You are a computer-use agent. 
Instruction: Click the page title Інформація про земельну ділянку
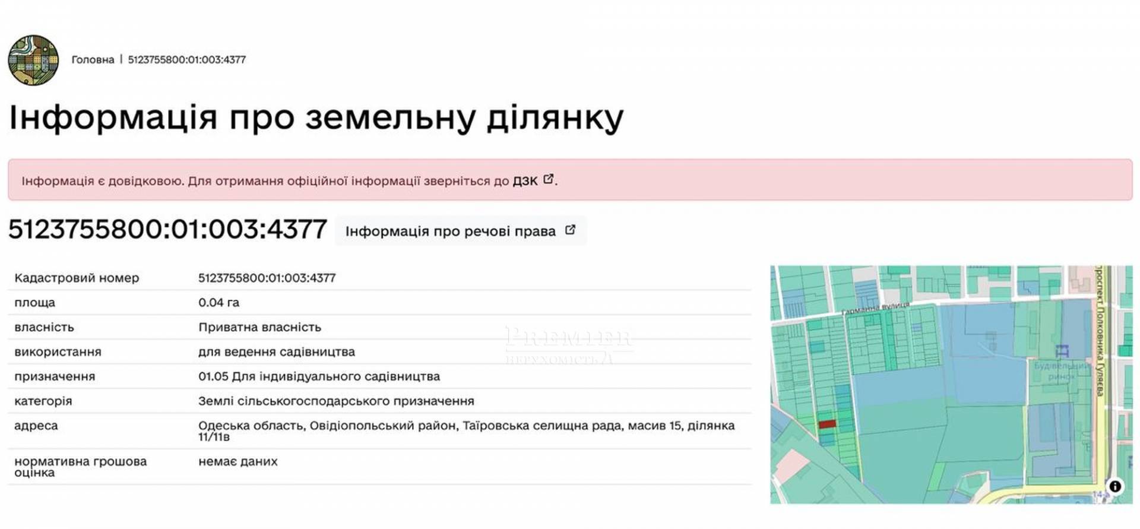(x=316, y=117)
